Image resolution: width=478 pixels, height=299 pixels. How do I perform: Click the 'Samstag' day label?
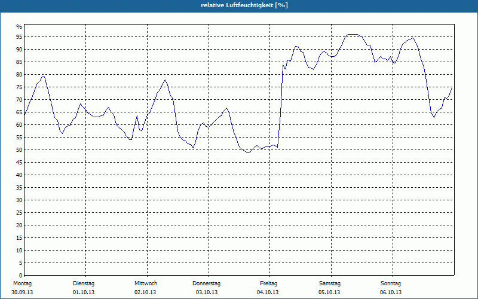point(330,283)
